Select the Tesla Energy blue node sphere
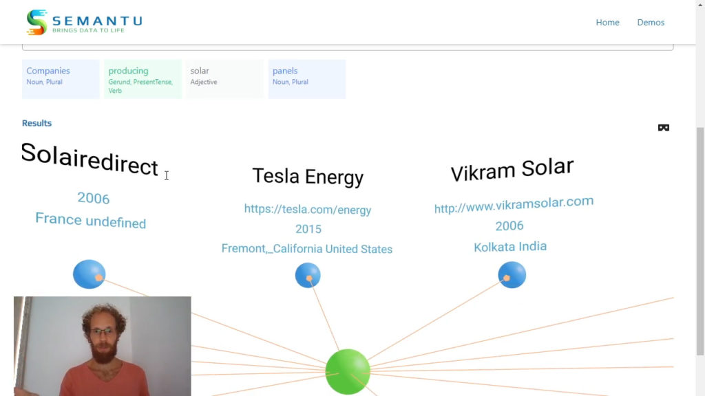 coord(308,276)
